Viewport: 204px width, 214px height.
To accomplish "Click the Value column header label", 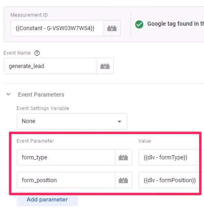I will [145, 141].
